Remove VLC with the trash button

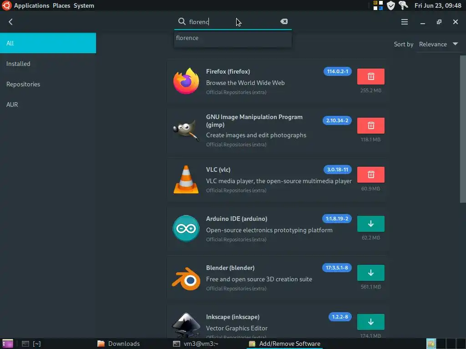[x=370, y=174]
